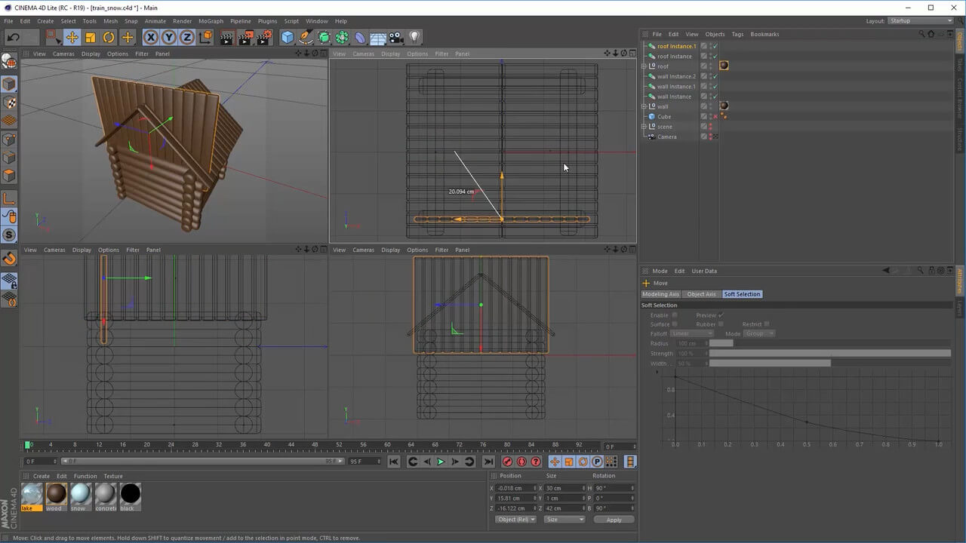Expand the roof object in the tree
966x543 pixels.
644,66
